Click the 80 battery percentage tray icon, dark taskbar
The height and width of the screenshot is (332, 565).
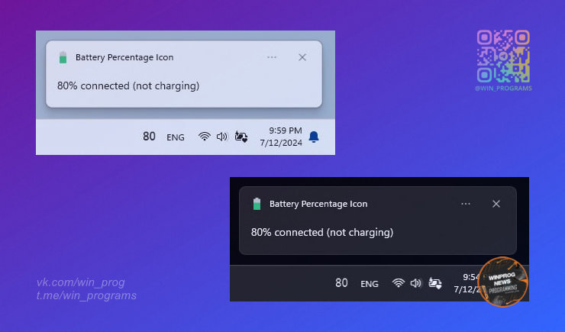point(341,283)
